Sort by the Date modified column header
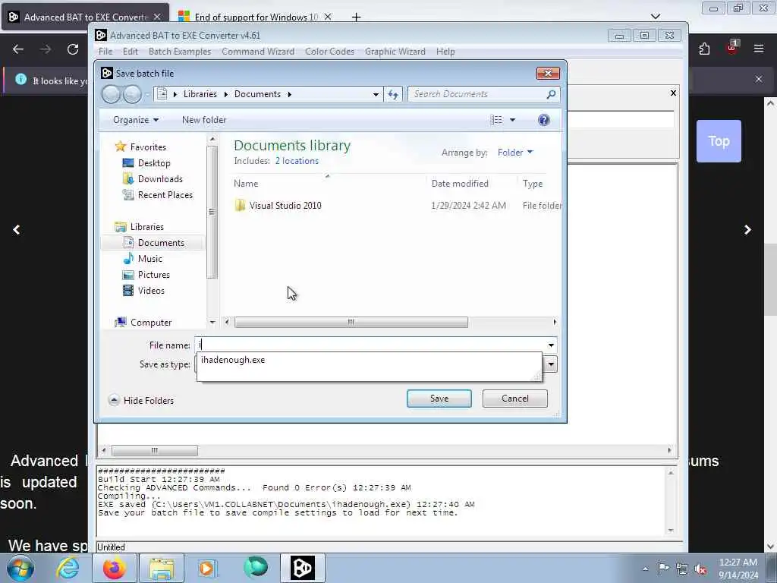 click(x=460, y=184)
